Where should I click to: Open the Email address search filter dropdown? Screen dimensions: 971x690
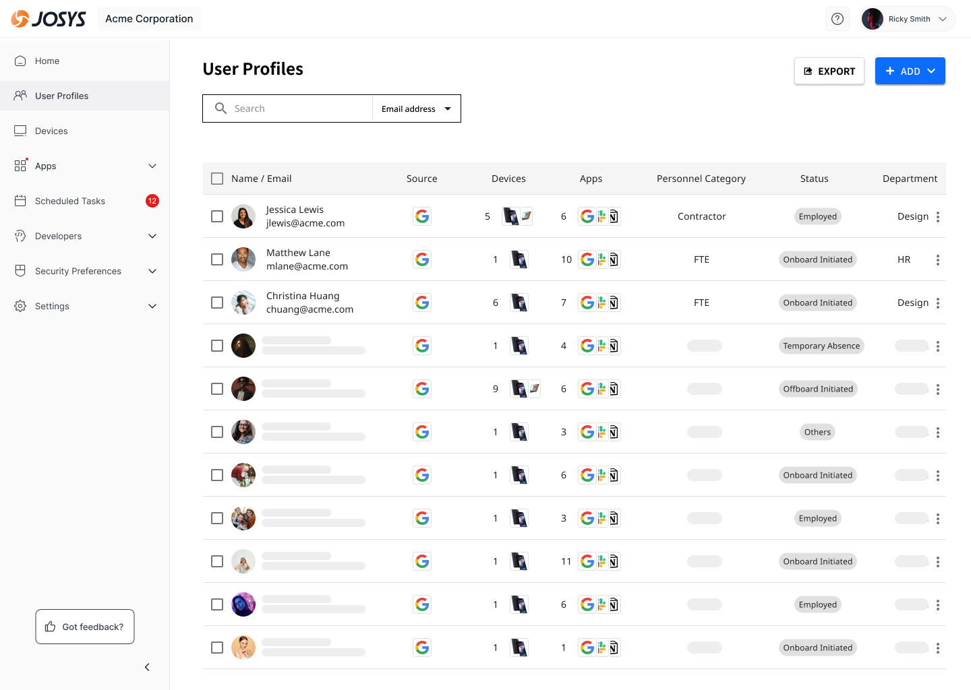coord(416,108)
